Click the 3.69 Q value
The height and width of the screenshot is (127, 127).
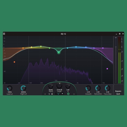[68, 90]
